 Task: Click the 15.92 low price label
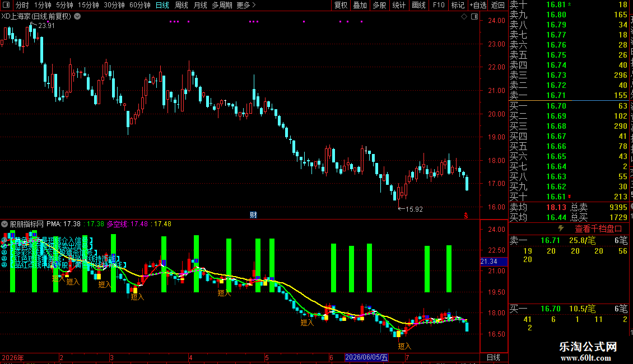(414, 209)
